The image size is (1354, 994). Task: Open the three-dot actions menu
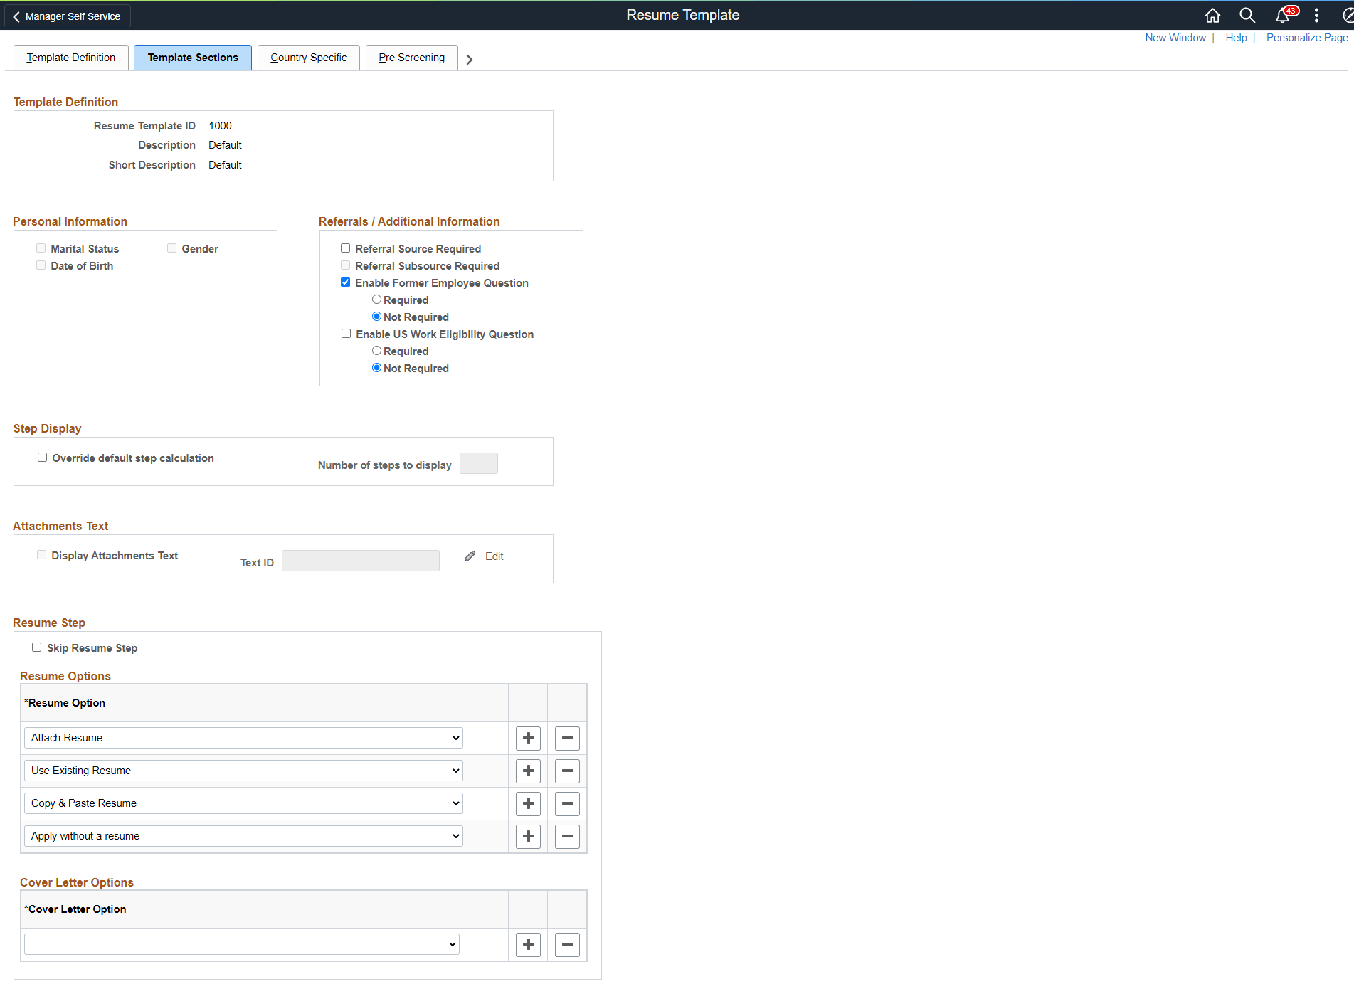click(x=1316, y=15)
